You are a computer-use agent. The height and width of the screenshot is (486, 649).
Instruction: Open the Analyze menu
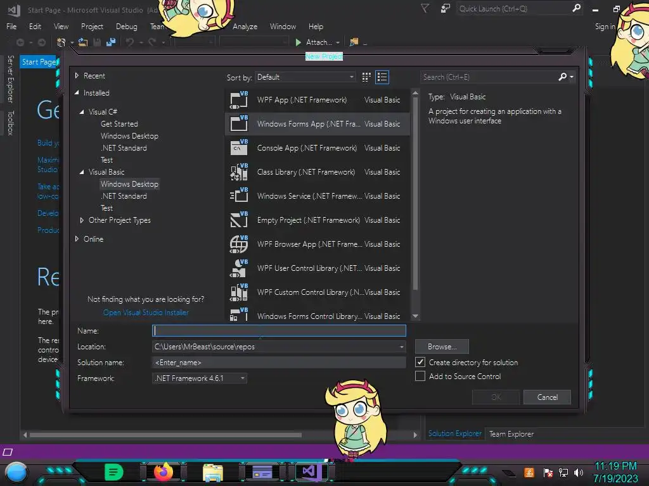click(245, 27)
